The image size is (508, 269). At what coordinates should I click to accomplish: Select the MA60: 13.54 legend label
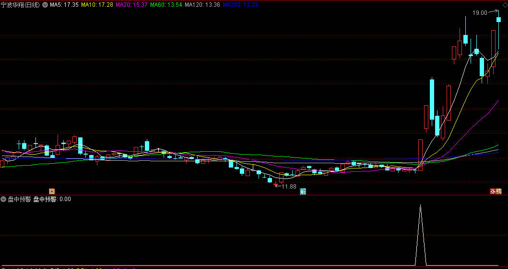(x=166, y=5)
